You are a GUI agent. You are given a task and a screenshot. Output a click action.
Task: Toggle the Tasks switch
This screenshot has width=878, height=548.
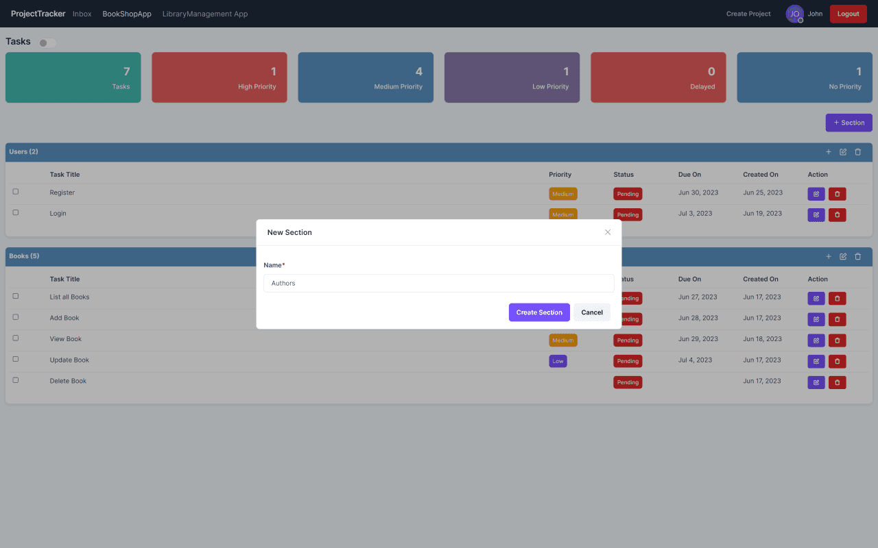[x=47, y=42]
